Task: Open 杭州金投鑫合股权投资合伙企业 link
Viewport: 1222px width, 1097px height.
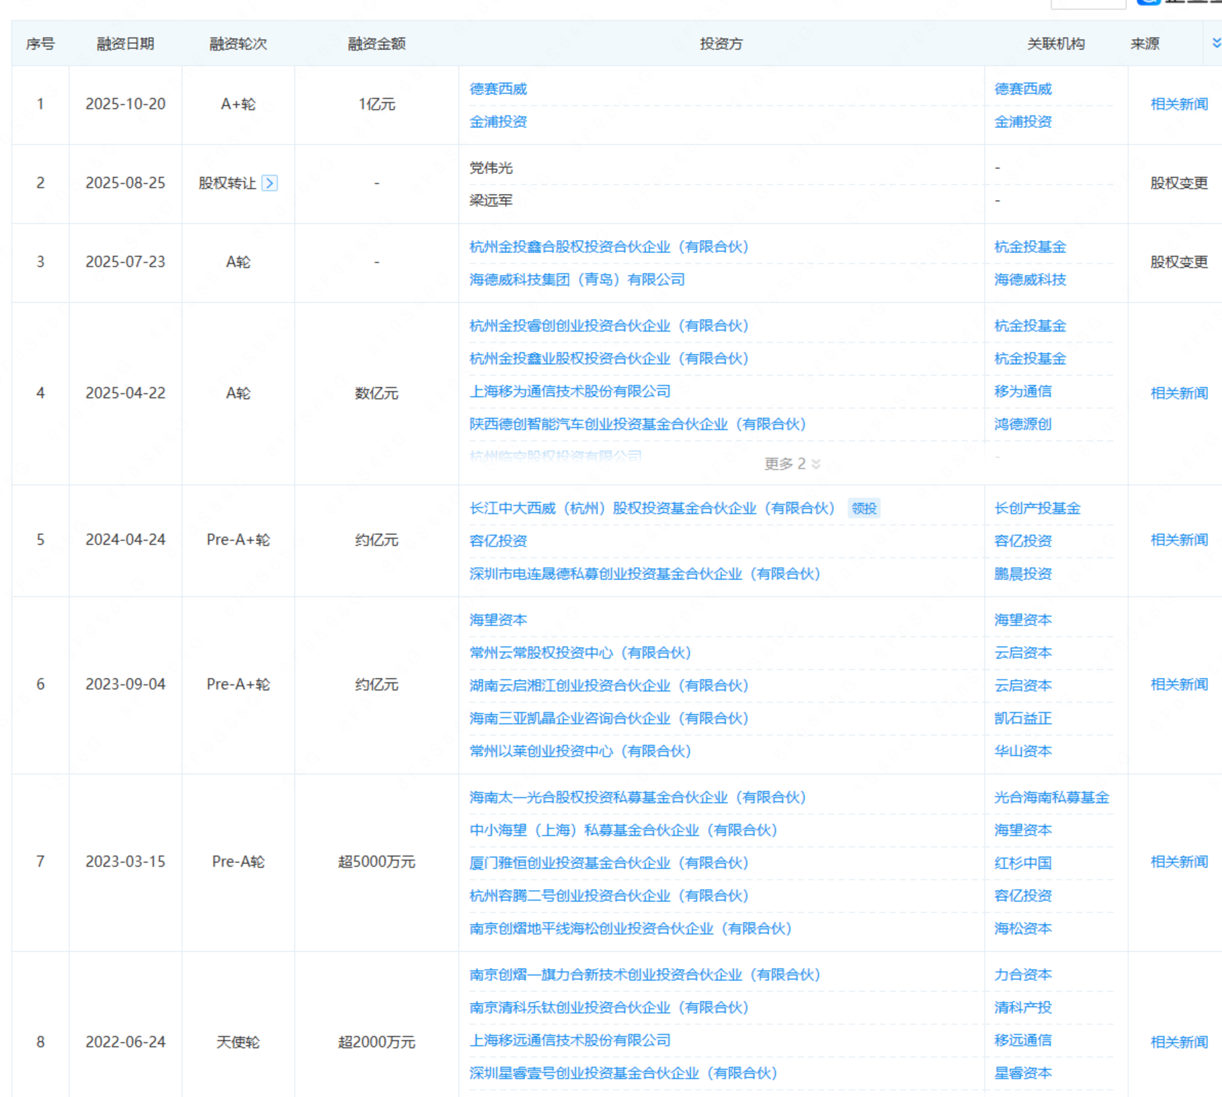Action: click(x=608, y=247)
